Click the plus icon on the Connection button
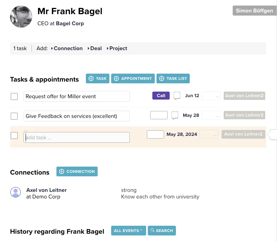Screen dimensions: 277x242 click(x=62, y=171)
